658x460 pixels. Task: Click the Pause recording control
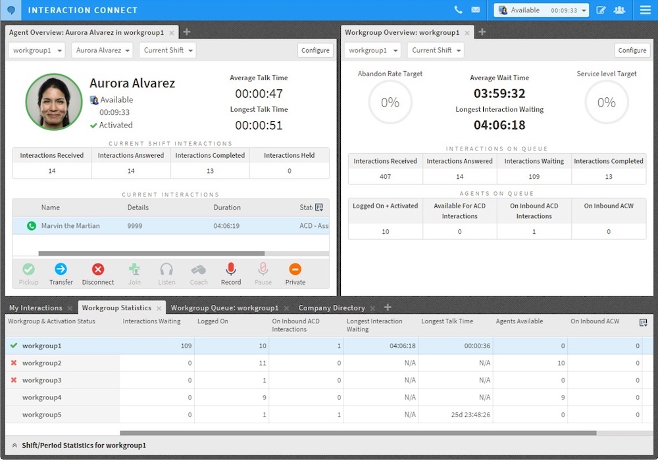click(x=263, y=275)
